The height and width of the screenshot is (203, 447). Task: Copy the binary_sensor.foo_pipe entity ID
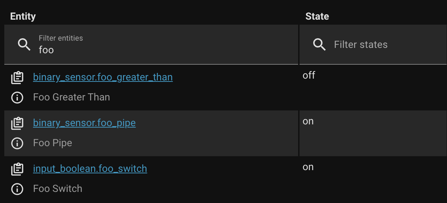pyautogui.click(x=17, y=123)
